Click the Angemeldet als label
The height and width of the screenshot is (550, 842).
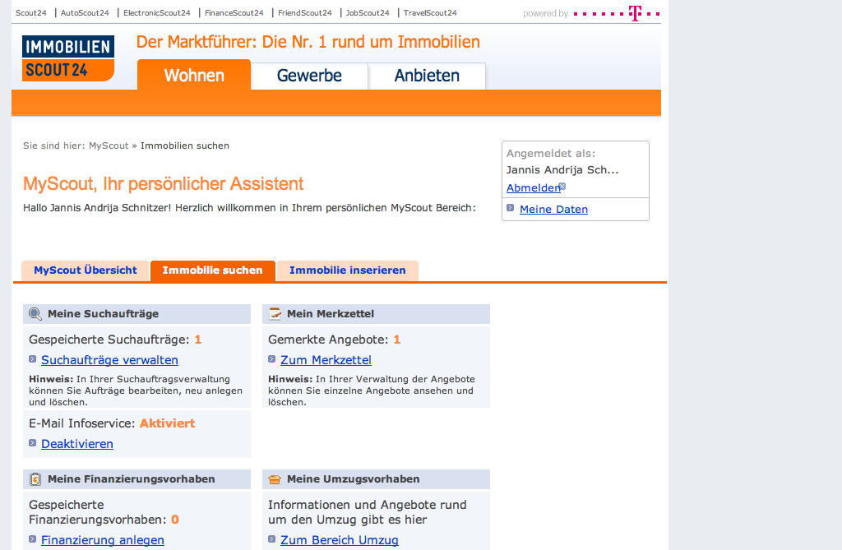(551, 154)
